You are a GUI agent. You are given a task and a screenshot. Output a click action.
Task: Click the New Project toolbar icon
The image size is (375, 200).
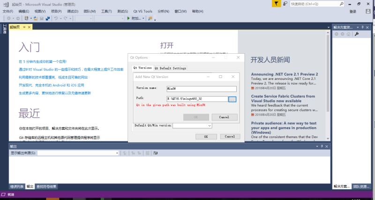click(27, 18)
